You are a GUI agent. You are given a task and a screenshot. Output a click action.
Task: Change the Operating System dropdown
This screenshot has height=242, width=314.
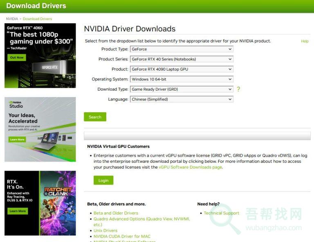[182, 79]
